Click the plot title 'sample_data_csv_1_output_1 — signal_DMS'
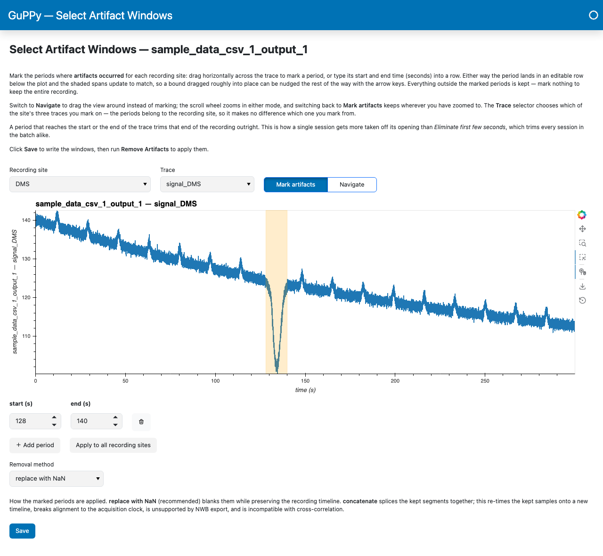The image size is (603, 556). (x=116, y=204)
